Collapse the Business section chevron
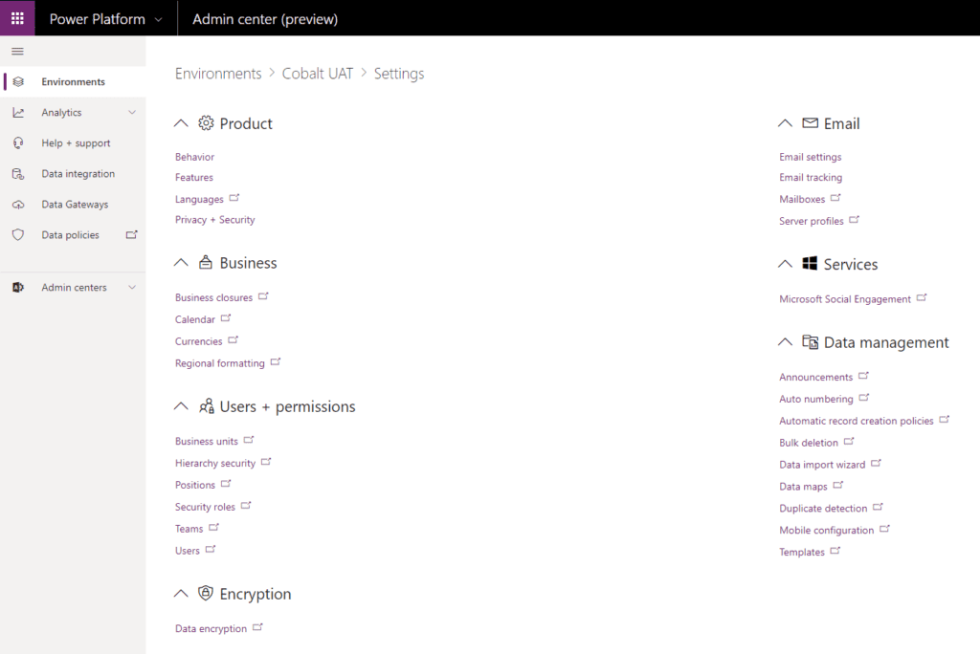 click(181, 262)
